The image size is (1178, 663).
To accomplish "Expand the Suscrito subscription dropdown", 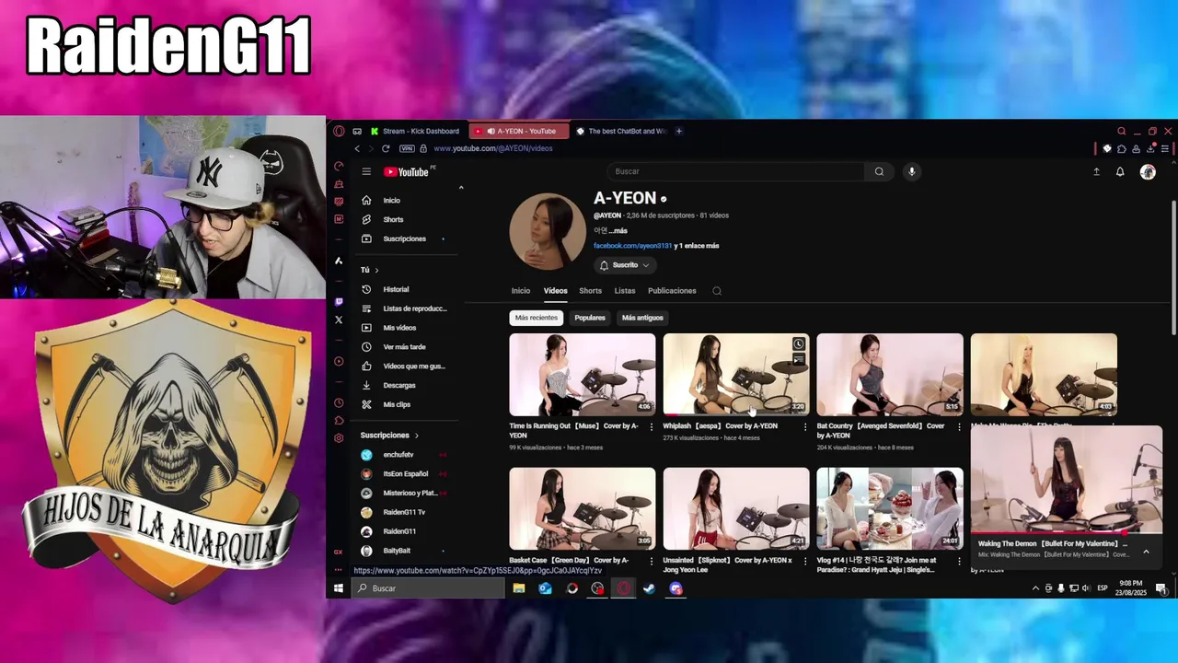I will pos(625,265).
